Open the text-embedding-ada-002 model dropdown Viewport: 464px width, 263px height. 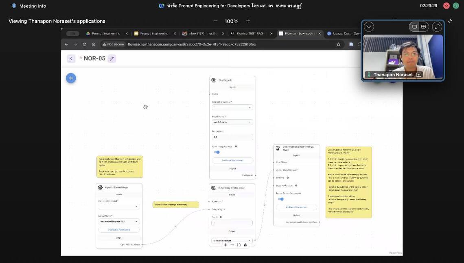click(119, 222)
